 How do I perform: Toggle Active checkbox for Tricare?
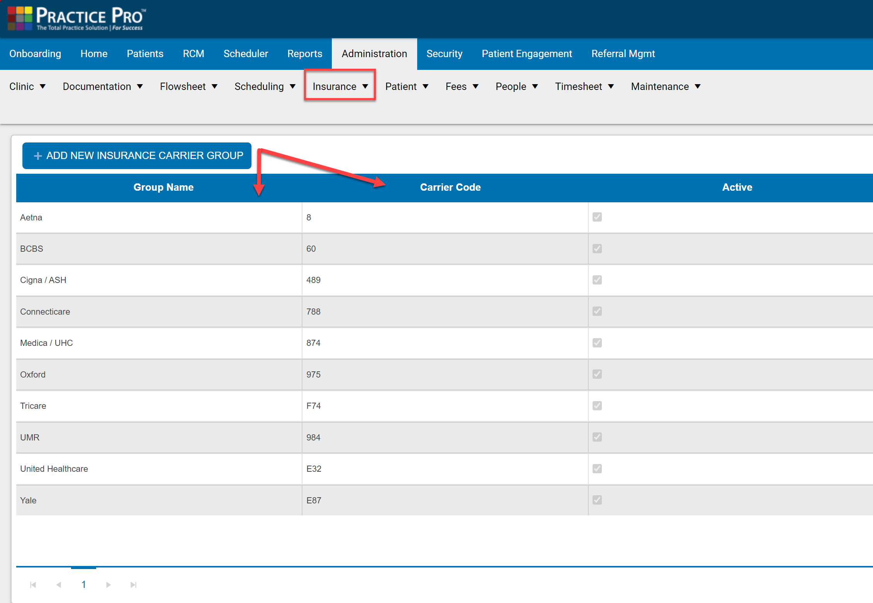click(597, 406)
